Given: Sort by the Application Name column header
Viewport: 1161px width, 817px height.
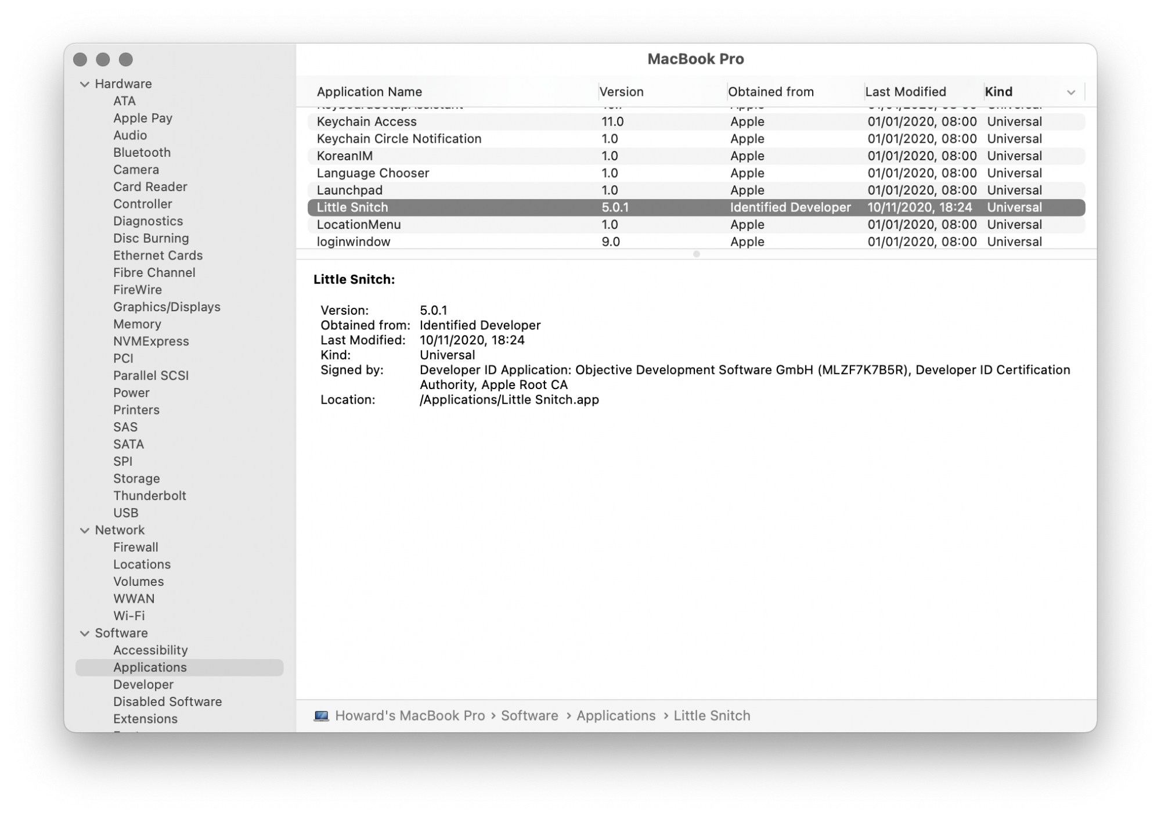Looking at the screenshot, I should click(x=369, y=92).
